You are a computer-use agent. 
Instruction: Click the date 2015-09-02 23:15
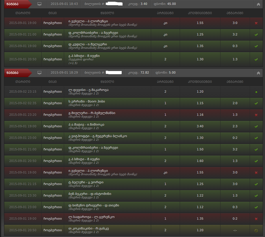point(23,92)
